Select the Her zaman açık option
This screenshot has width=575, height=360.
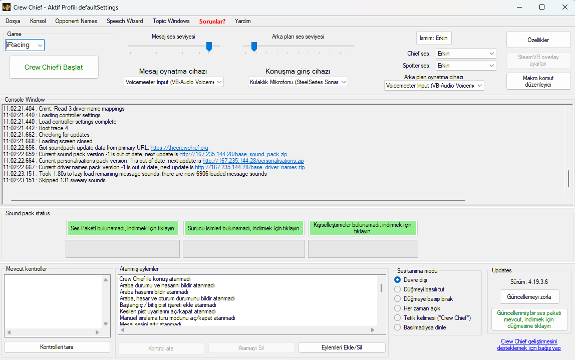coord(398,308)
